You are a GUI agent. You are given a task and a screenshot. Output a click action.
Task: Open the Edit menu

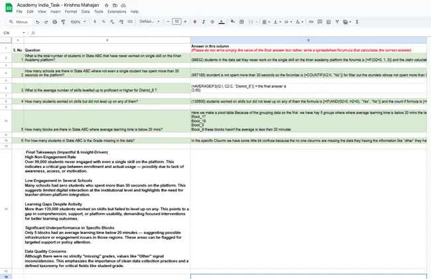30,11
